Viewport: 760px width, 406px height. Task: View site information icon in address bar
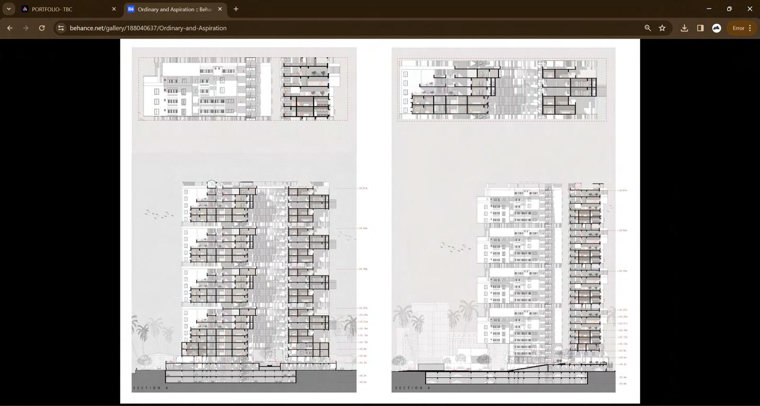[60, 28]
